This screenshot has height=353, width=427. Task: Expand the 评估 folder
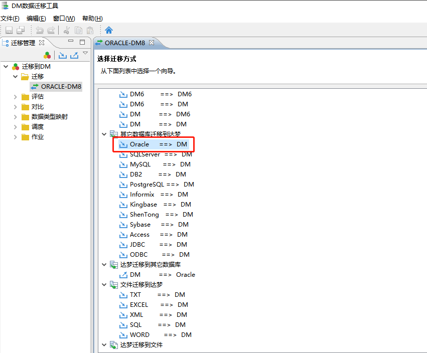[16, 97]
